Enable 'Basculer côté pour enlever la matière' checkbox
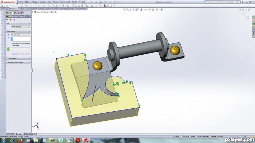 click(11, 44)
